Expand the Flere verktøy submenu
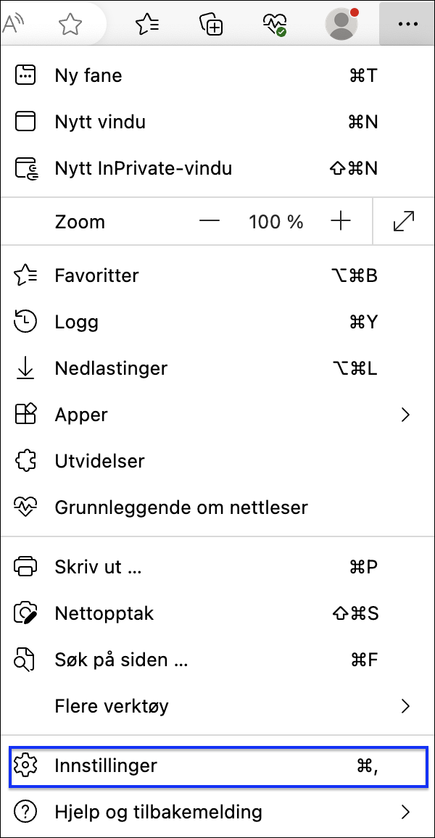This screenshot has width=435, height=838. (x=405, y=706)
